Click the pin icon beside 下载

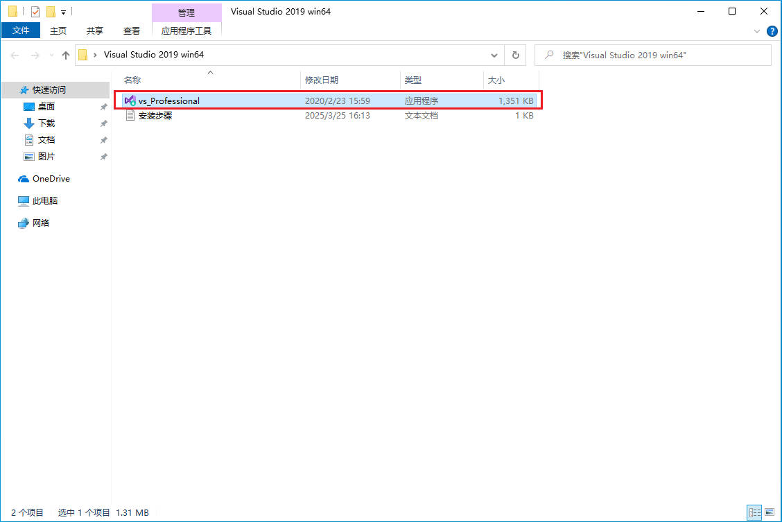click(104, 123)
